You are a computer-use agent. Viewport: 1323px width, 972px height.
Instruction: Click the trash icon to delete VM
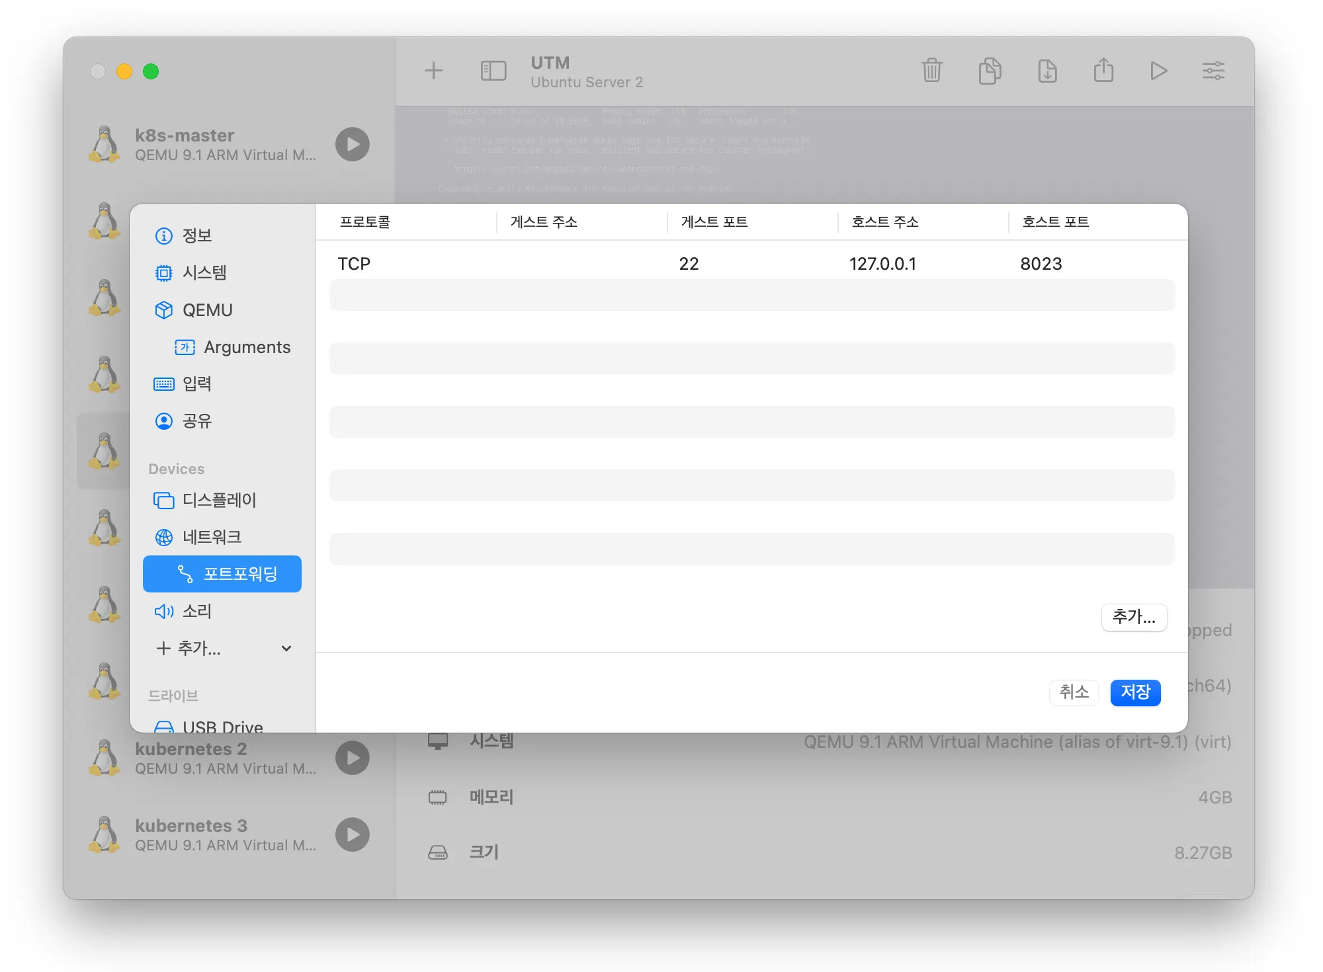click(931, 70)
